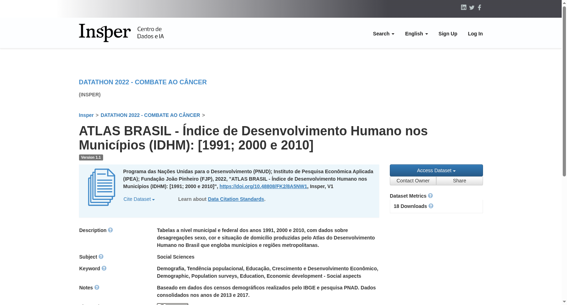Open the English language dropdown
Image resolution: width=567 pixels, height=305 pixels.
[416, 34]
